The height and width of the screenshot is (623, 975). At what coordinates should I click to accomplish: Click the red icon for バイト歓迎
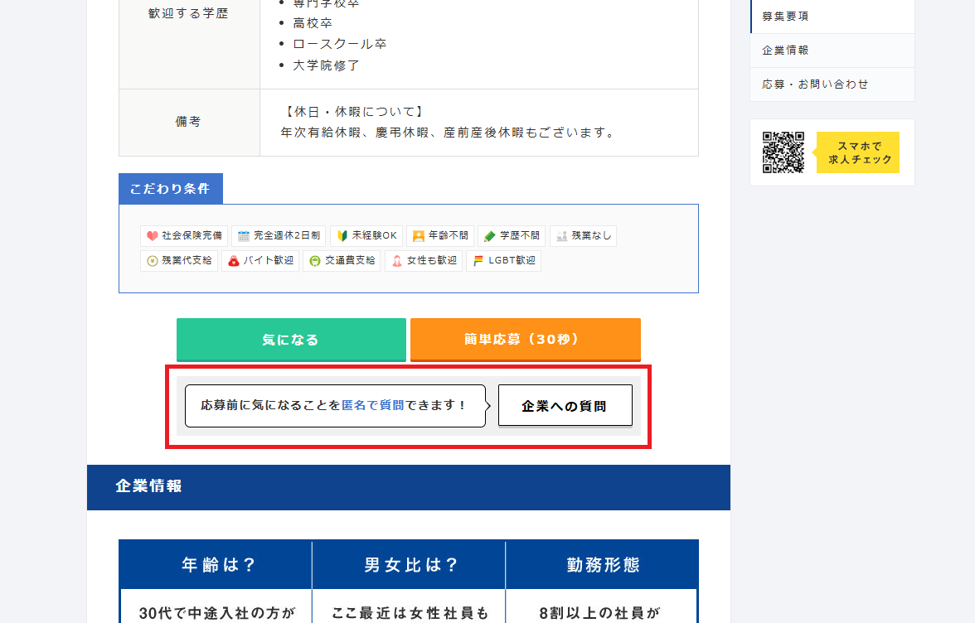pyautogui.click(x=233, y=261)
